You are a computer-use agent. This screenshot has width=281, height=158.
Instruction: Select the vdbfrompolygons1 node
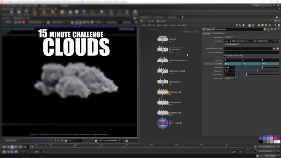162,60
